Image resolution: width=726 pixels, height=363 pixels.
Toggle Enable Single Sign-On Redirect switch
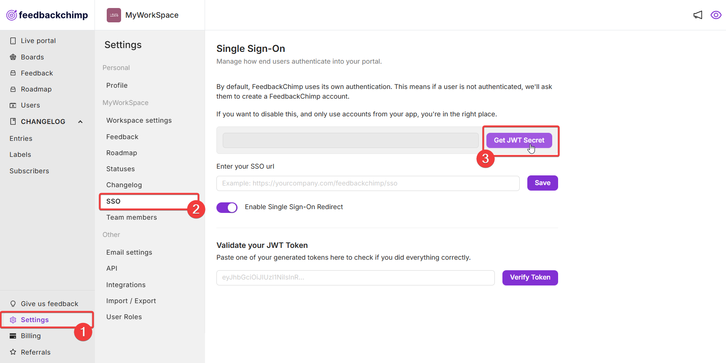click(227, 207)
